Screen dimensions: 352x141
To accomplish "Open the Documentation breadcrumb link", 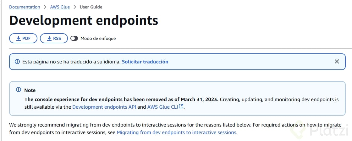I will tap(25, 7).
